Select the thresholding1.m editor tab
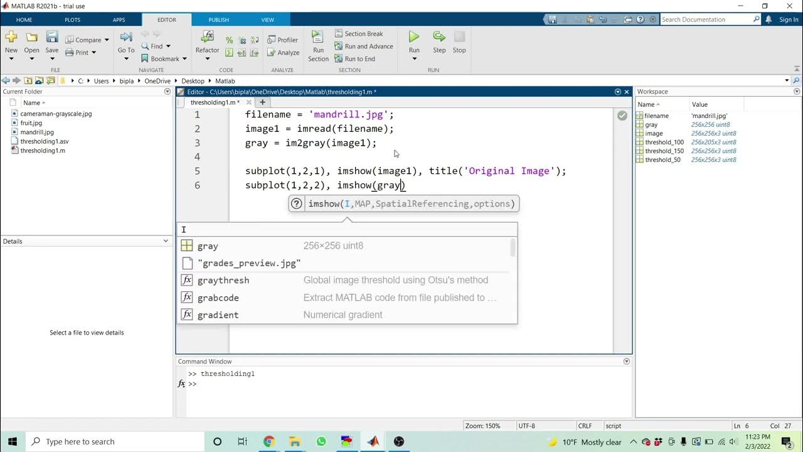 (x=215, y=102)
